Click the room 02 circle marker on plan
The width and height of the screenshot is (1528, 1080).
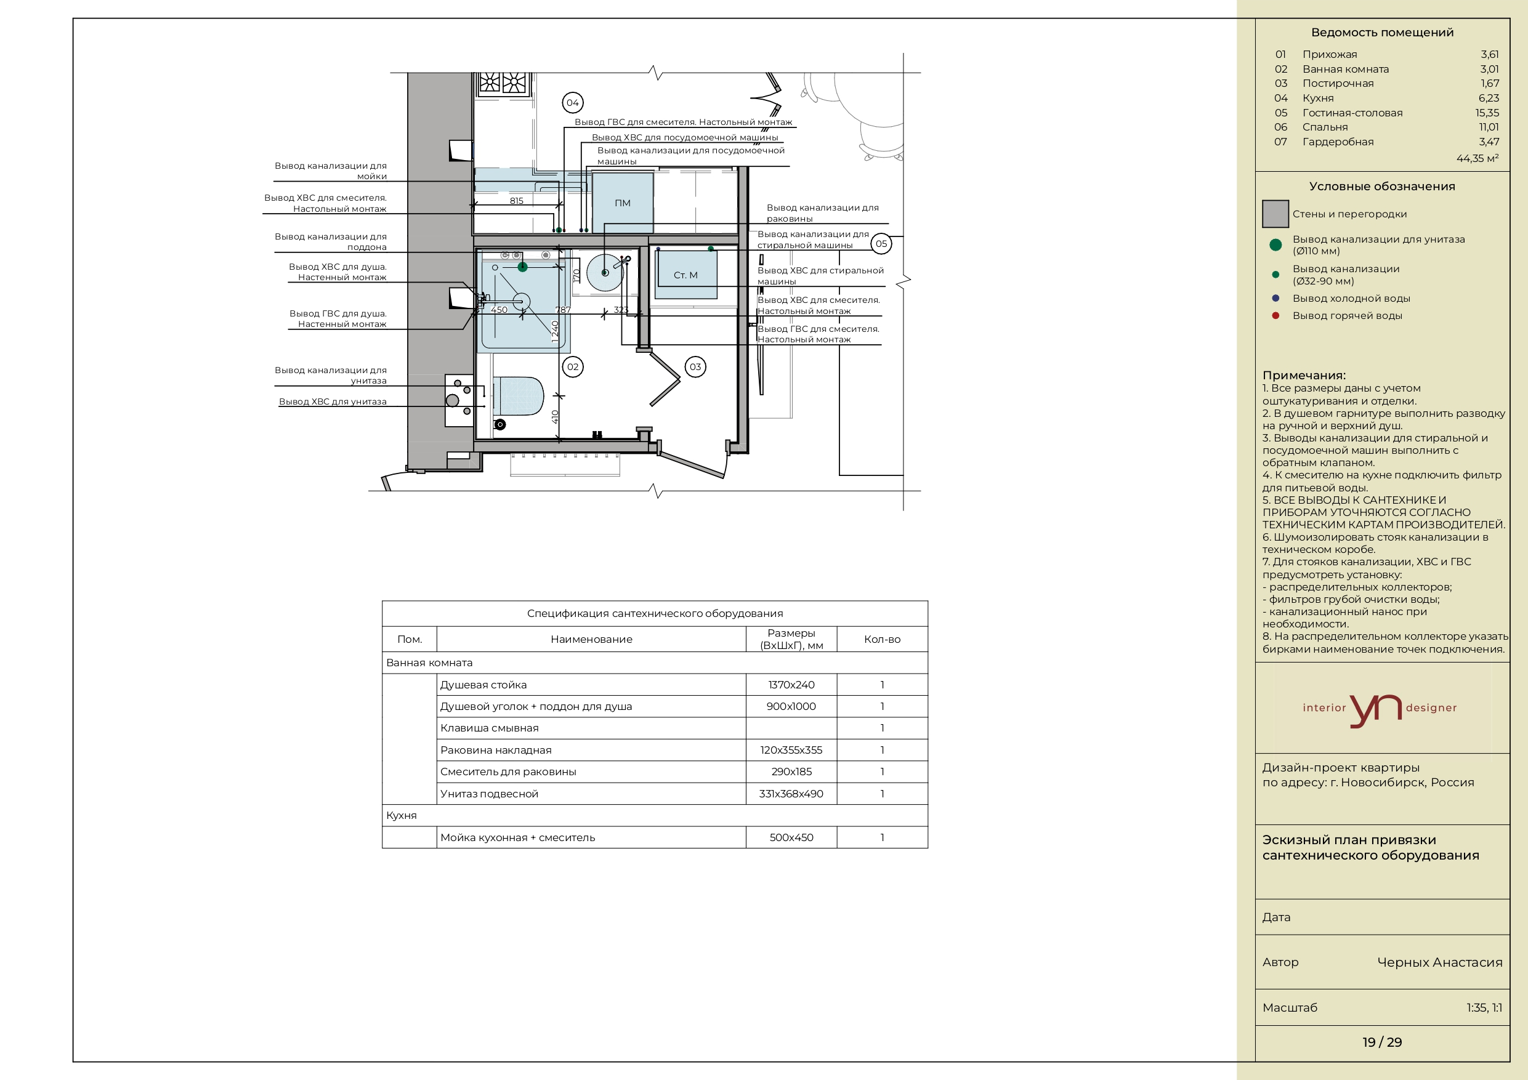coord(572,366)
